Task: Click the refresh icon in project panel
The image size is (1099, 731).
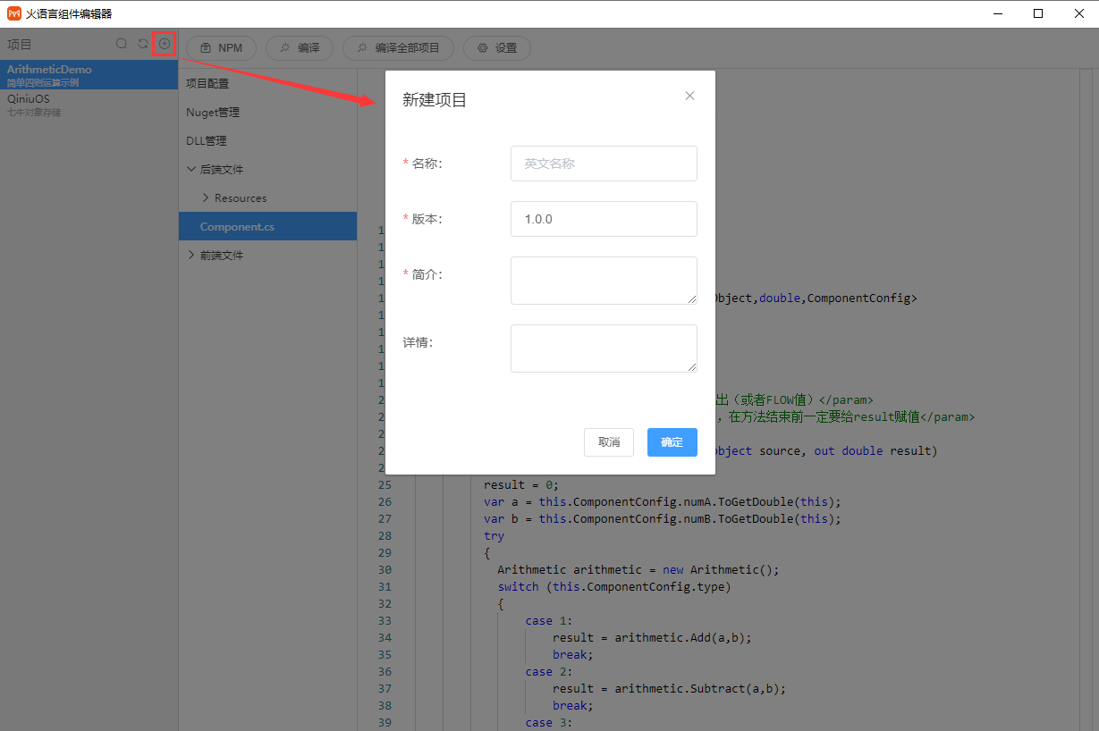Action: 143,44
